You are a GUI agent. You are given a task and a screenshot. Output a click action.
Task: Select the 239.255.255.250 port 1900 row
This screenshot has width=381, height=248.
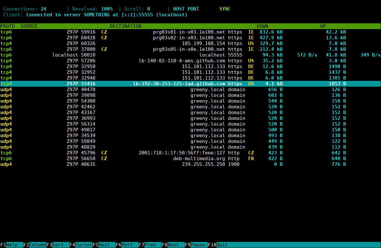point(190,164)
